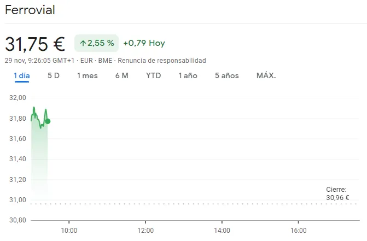Switch to the '5 D' chart range

click(54, 75)
